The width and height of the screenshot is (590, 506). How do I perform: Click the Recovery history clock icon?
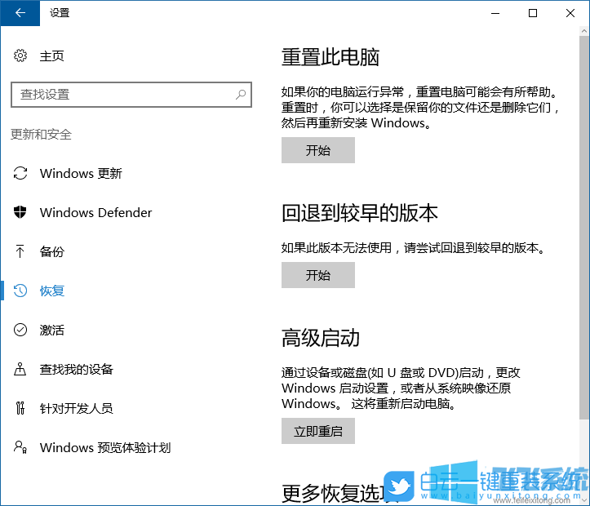pos(20,291)
